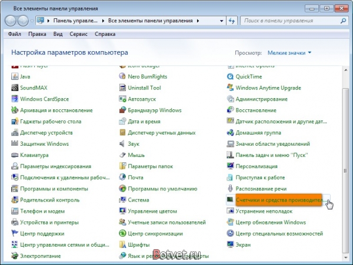
Task: Open the Java icon
Action: tap(15, 76)
